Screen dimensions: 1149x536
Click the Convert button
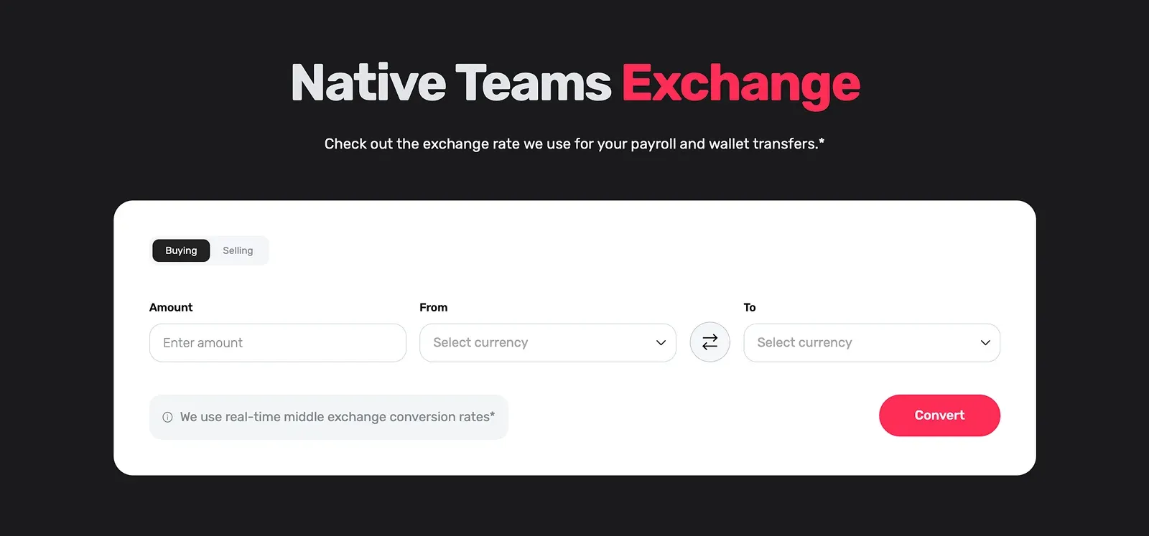pyautogui.click(x=939, y=415)
